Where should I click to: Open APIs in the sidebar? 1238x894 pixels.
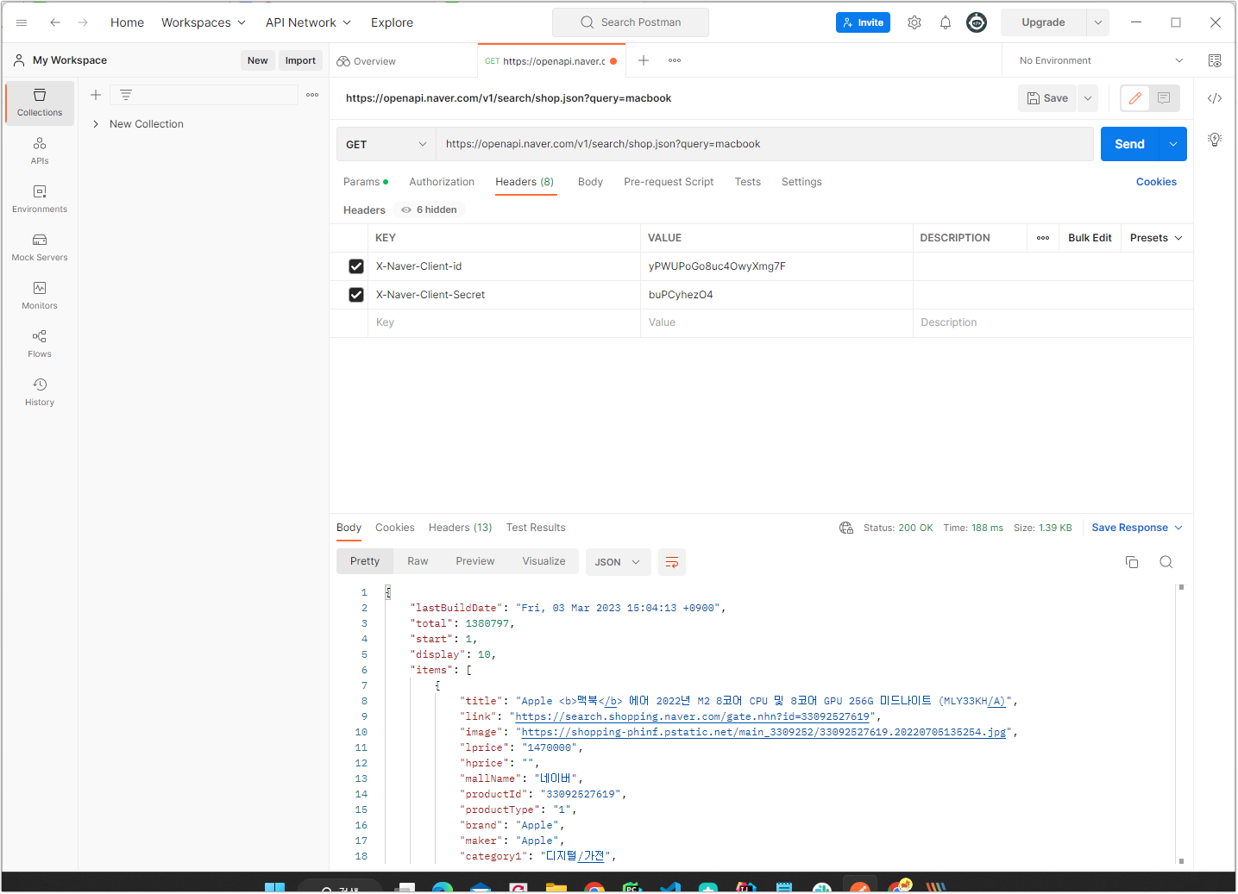pos(40,151)
